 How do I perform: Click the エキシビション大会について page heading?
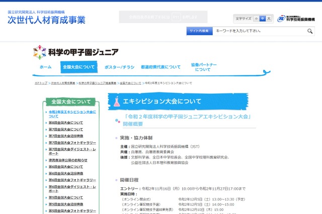point(162,101)
